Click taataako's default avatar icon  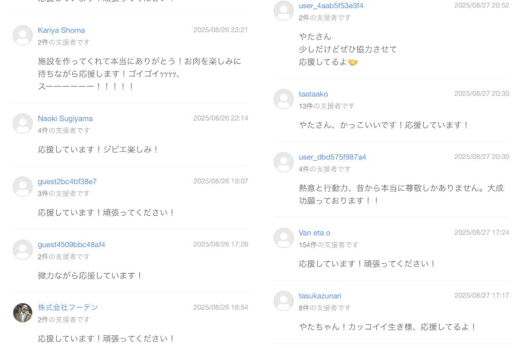click(284, 99)
